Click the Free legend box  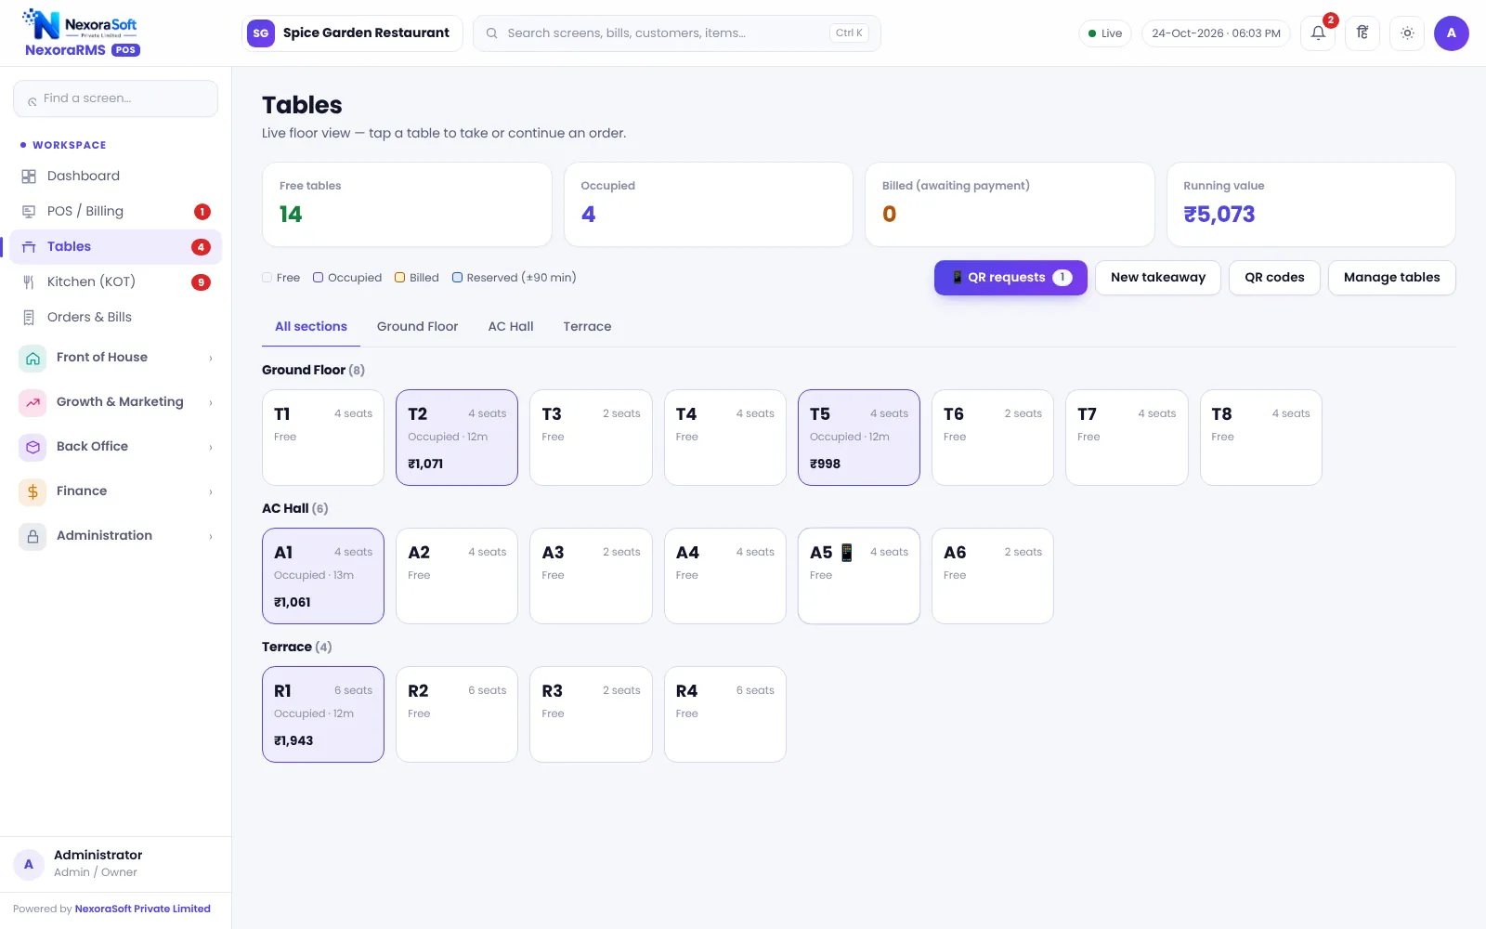coord(267,278)
